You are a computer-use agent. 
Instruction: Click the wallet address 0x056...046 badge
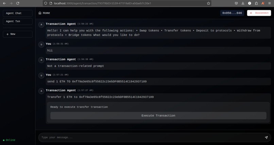tap(232, 13)
